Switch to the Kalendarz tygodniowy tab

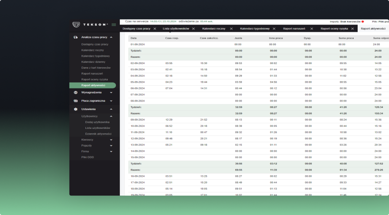pyautogui.click(x=255, y=29)
